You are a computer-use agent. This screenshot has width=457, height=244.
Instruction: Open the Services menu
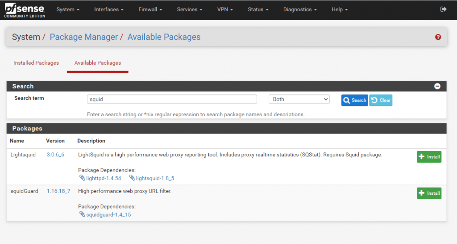[x=189, y=9]
